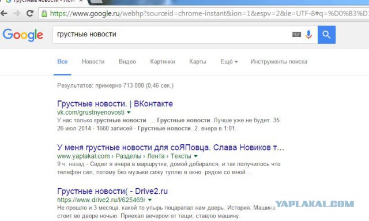This screenshot has width=369, height=221.
Task: Switch to the Карты tab
Action: [198, 62]
